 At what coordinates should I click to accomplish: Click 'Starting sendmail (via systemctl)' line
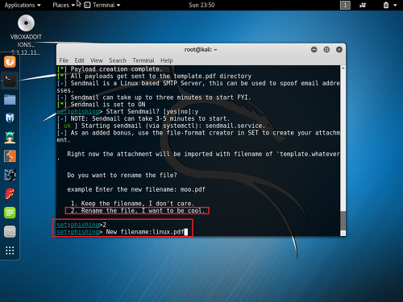(x=161, y=126)
